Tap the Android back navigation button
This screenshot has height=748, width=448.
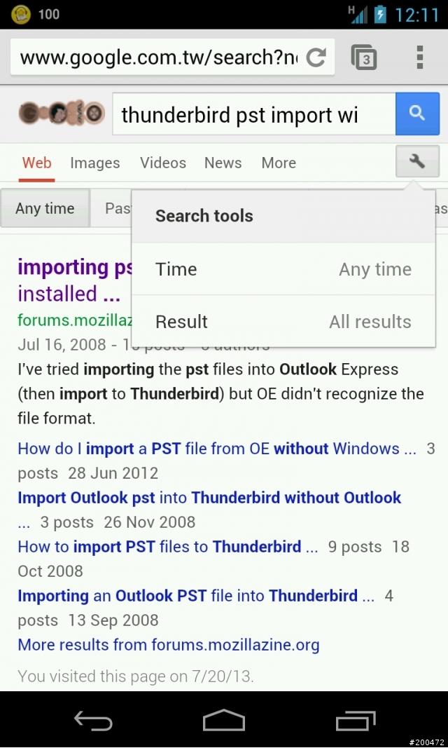coord(93,719)
